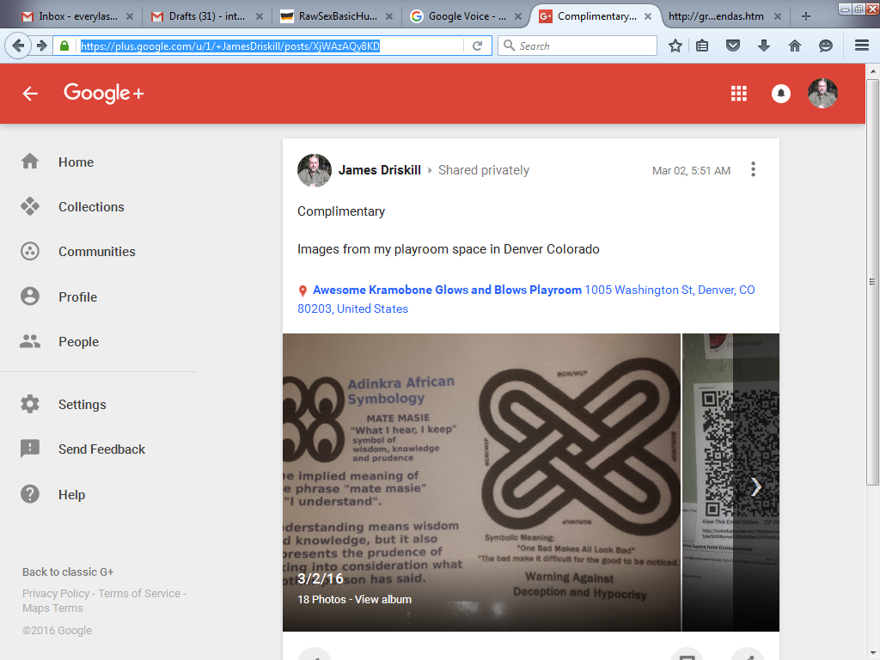Open the Maps Terms link
This screenshot has height=660, width=880.
(52, 608)
